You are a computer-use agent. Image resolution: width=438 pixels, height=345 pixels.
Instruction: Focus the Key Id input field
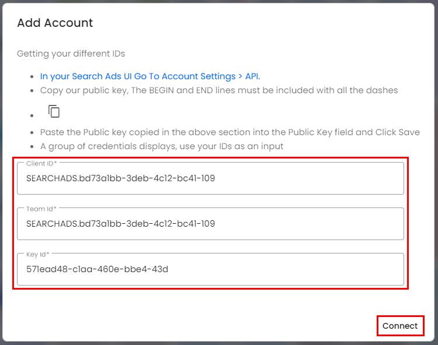pos(210,269)
